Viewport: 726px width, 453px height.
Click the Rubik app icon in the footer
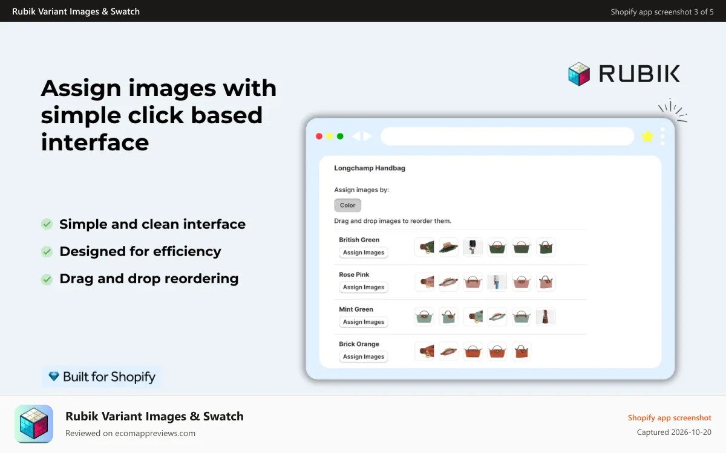pyautogui.click(x=34, y=424)
